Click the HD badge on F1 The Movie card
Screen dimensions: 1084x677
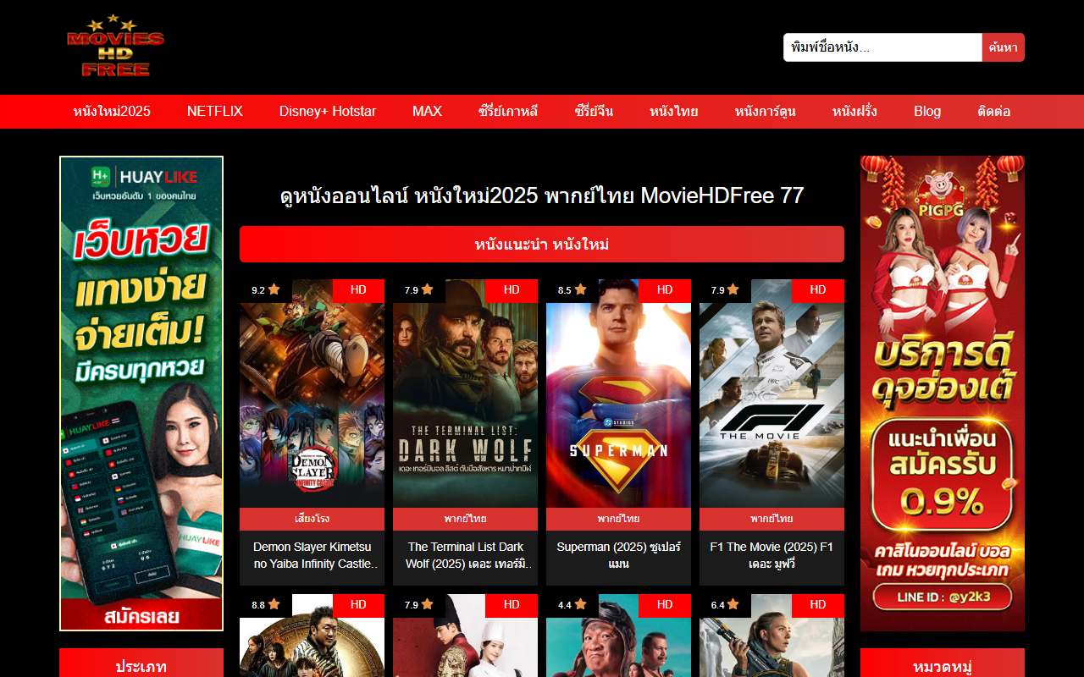point(818,290)
